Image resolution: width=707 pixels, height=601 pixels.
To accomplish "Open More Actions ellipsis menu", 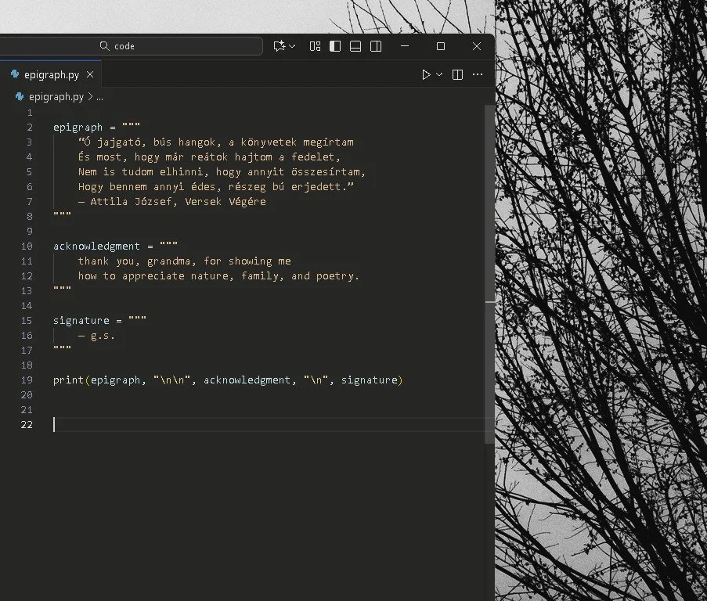I will pyautogui.click(x=478, y=74).
